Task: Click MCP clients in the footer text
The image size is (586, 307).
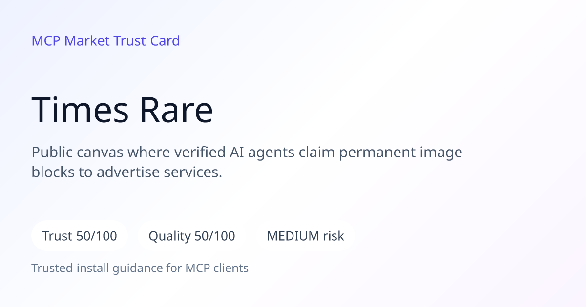Action: (x=217, y=268)
